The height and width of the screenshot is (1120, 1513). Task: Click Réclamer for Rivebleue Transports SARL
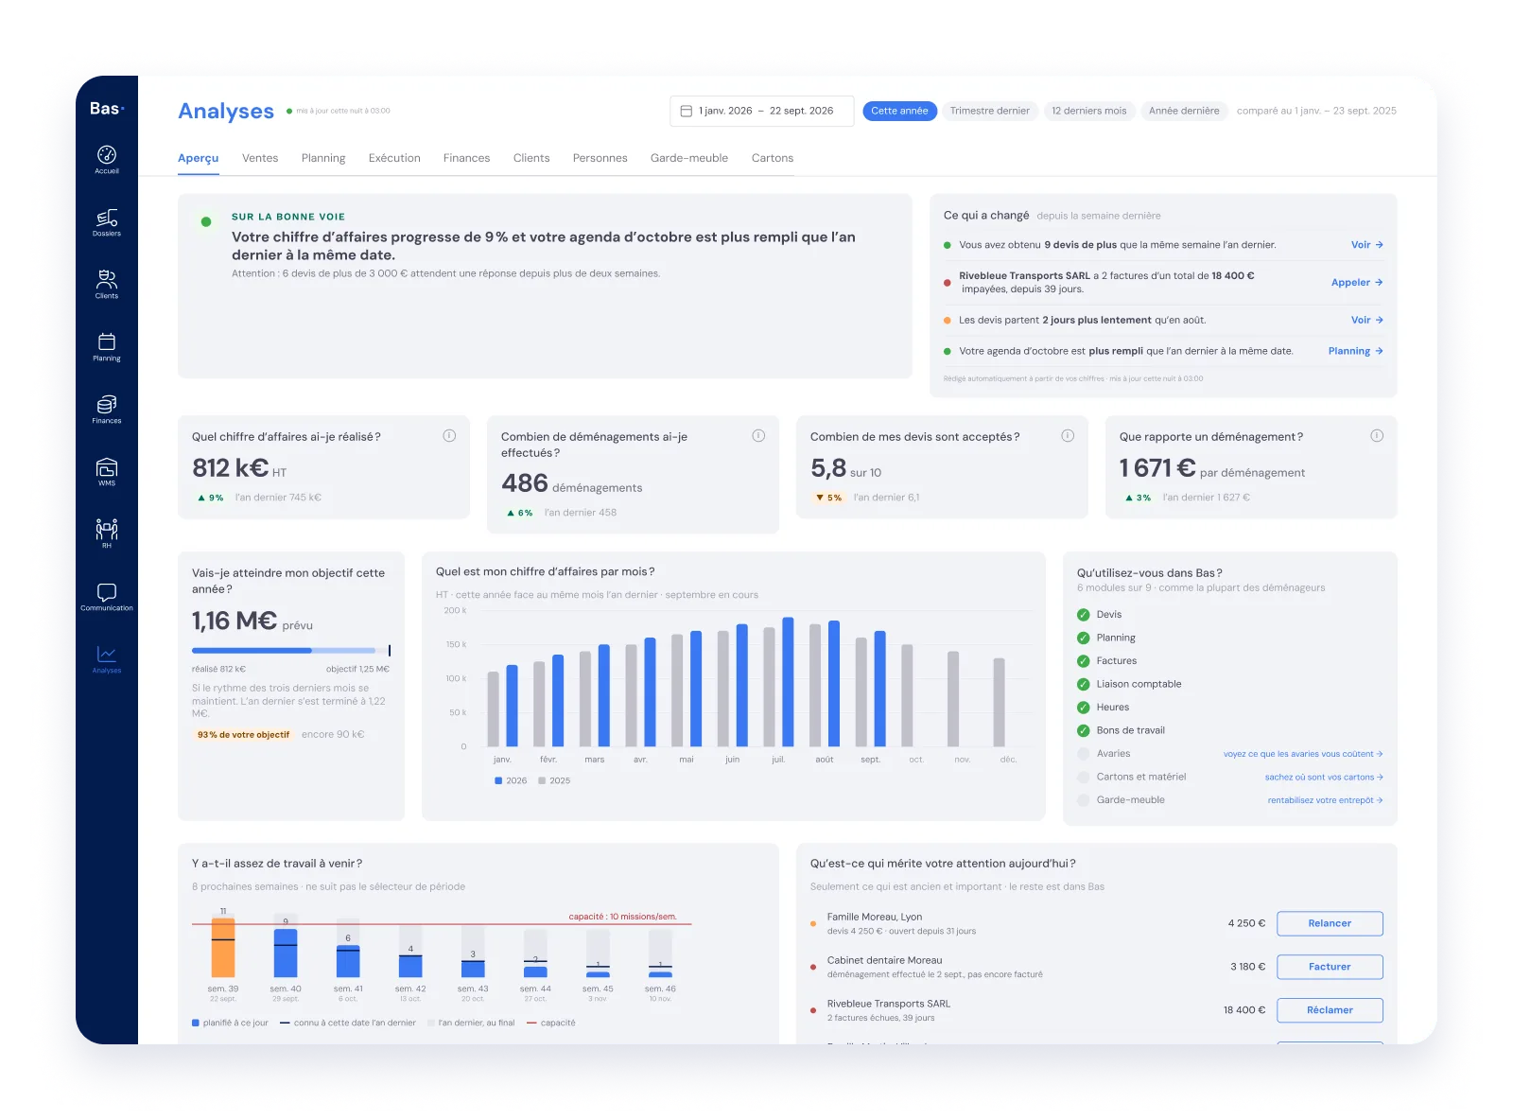(1330, 1010)
